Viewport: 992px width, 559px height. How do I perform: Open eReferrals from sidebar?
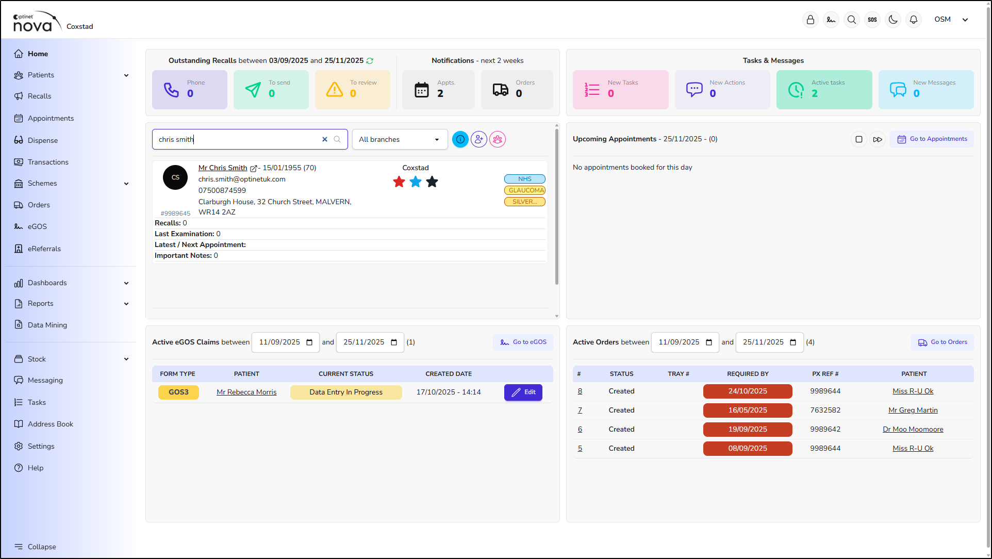pyautogui.click(x=44, y=249)
